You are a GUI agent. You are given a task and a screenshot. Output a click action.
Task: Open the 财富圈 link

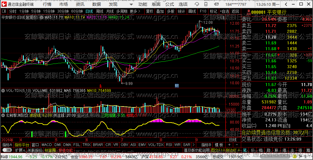pos(50,150)
